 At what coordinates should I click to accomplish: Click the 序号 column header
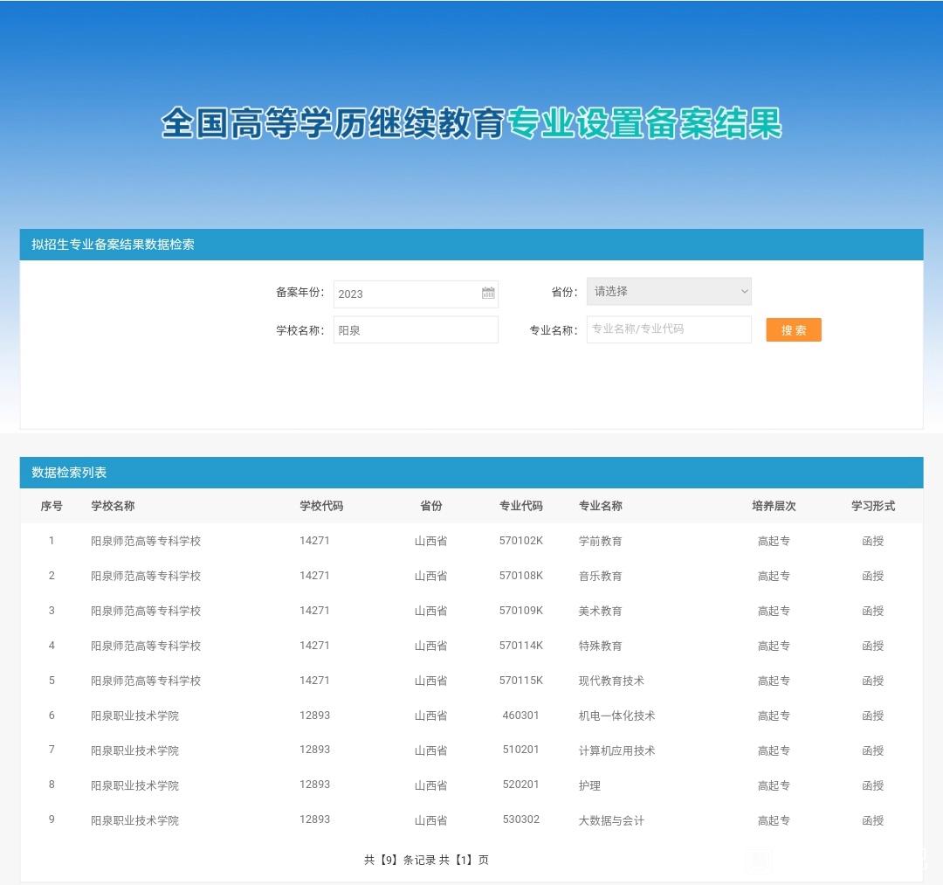click(52, 506)
